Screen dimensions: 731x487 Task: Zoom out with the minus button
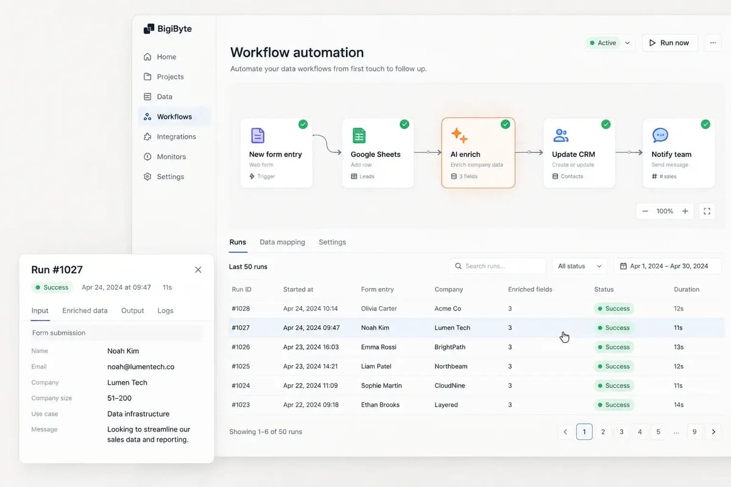tap(646, 211)
